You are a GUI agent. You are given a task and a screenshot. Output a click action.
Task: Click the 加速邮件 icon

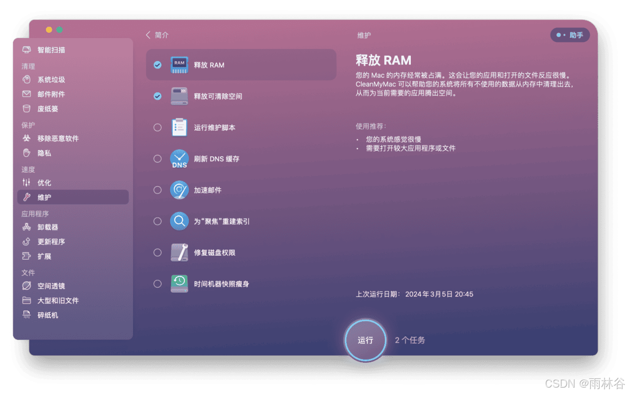(x=179, y=190)
